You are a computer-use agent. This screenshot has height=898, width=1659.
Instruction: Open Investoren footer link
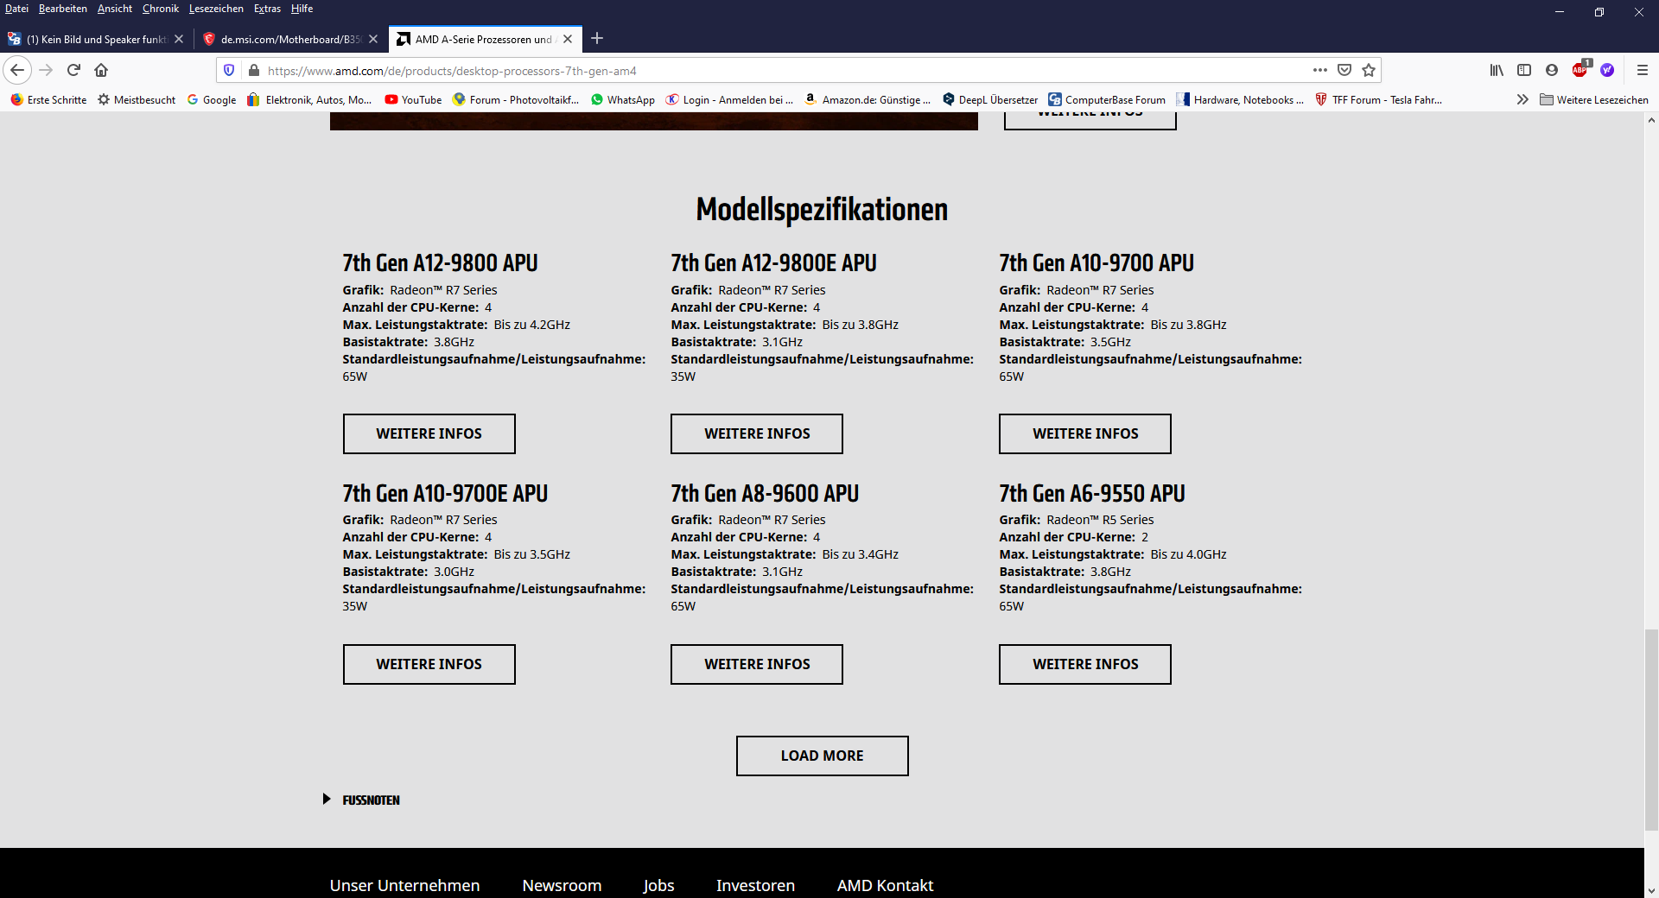pos(755,885)
